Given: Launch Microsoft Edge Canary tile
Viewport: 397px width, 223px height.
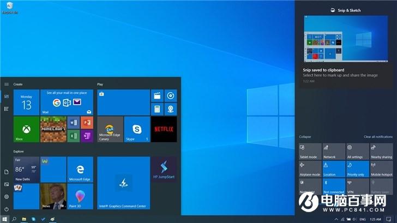Looking at the screenshot, I should 110,129.
